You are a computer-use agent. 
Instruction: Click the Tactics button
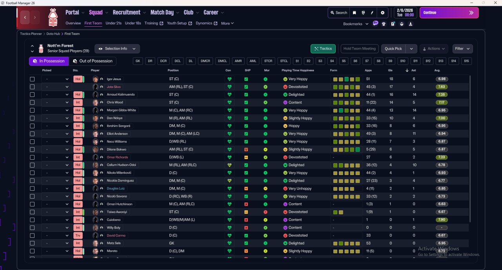(323, 49)
